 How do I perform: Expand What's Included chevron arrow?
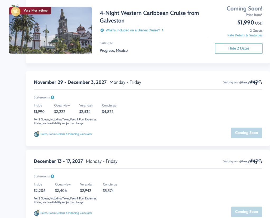coord(163,30)
